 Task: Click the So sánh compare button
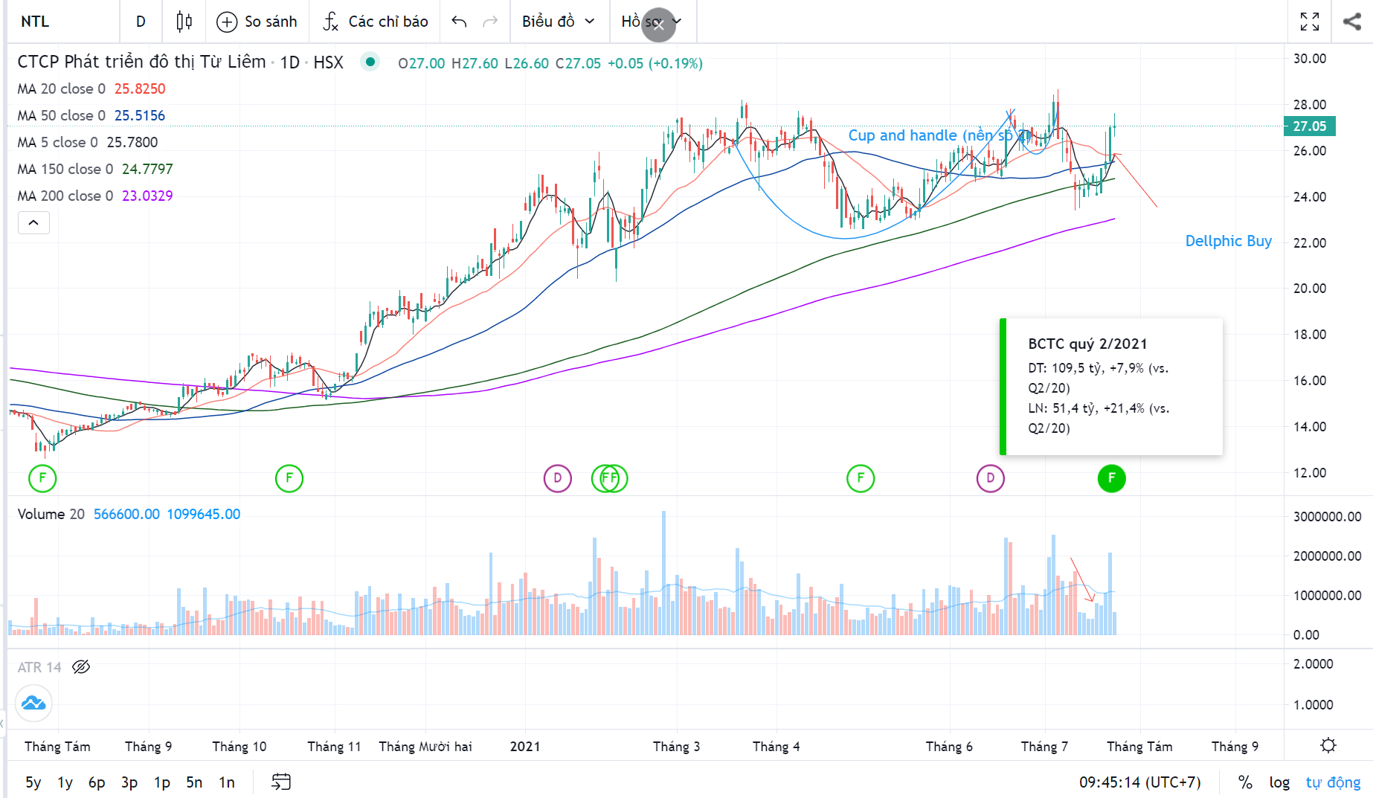pyautogui.click(x=257, y=22)
